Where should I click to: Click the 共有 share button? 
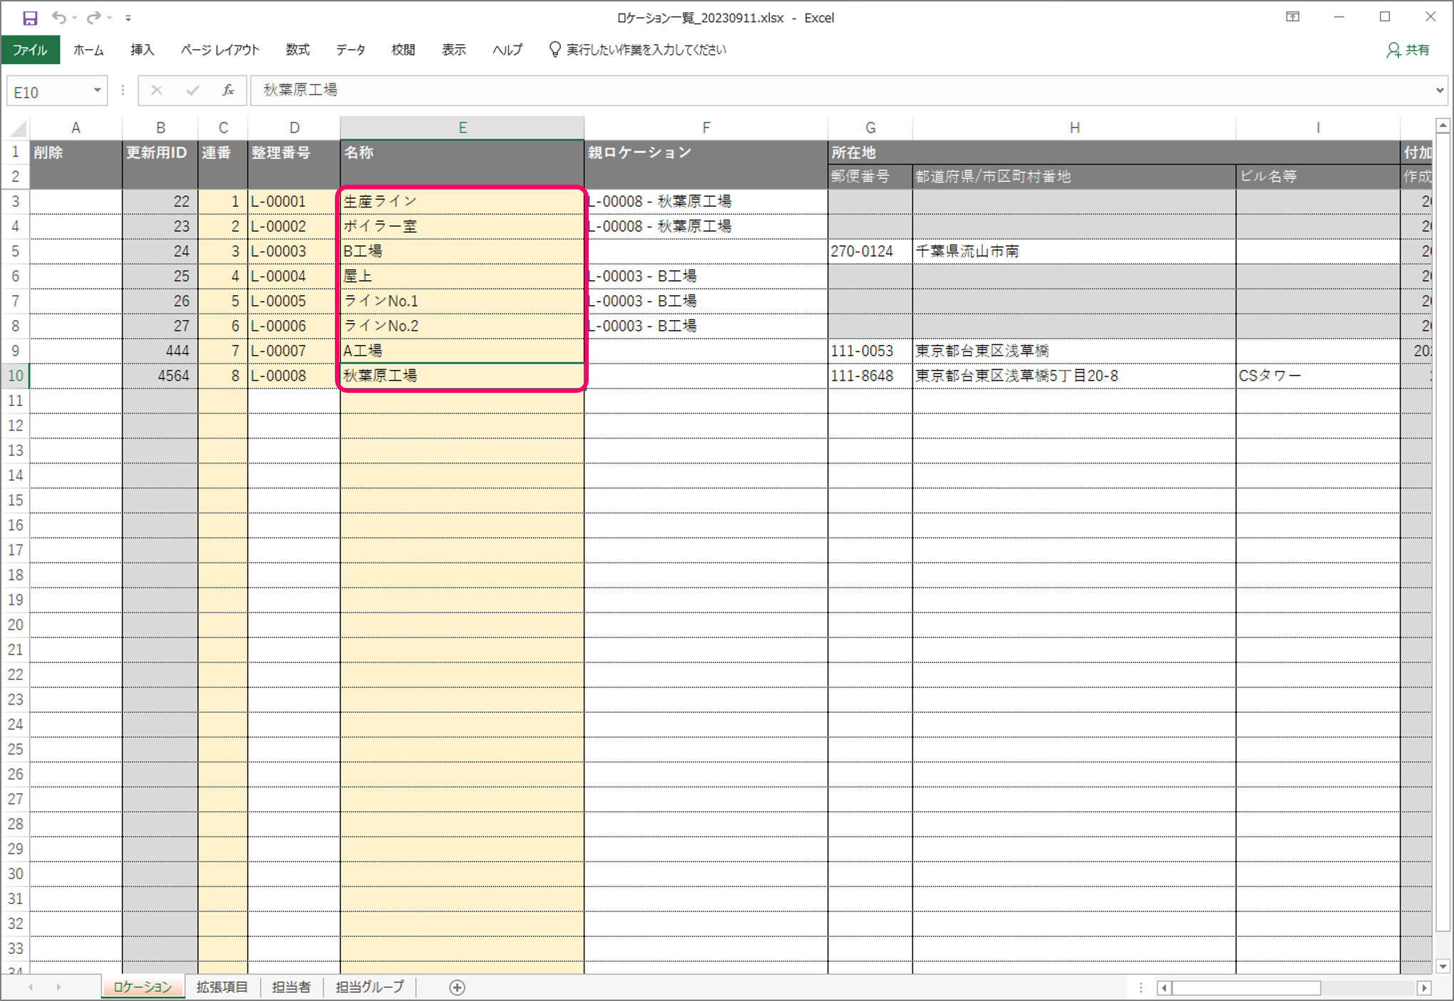pos(1409,50)
